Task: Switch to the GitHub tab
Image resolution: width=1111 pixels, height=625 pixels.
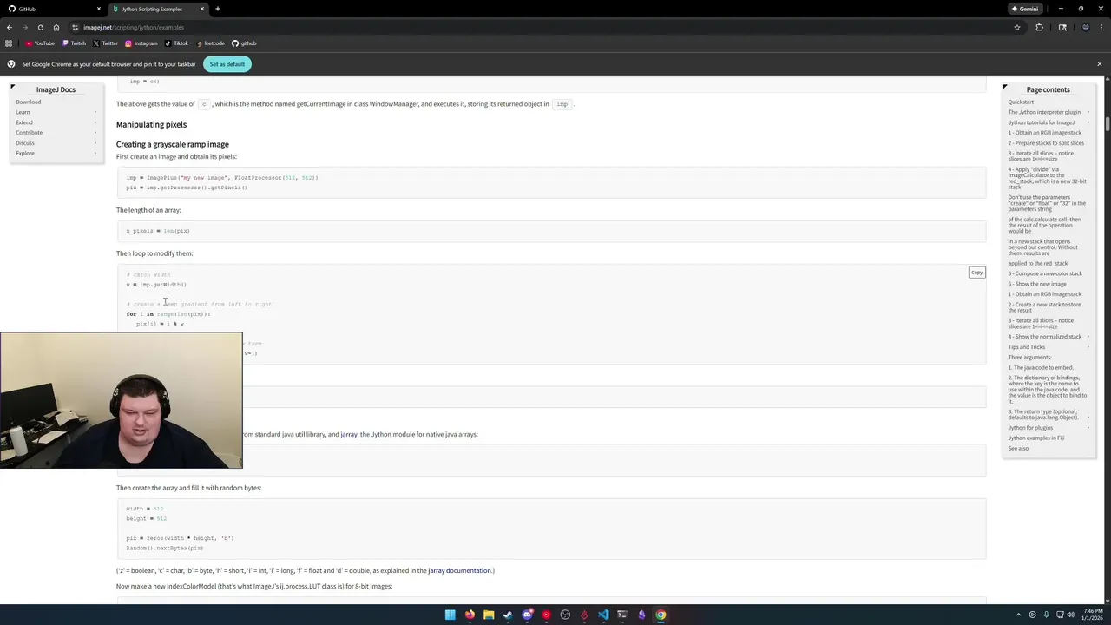Action: click(x=52, y=9)
